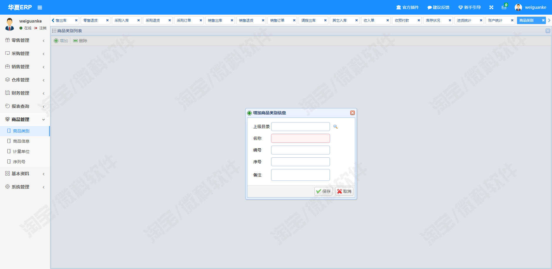Click the 备注 remarks text area

(x=300, y=175)
